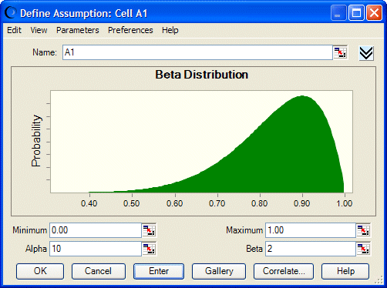This screenshot has height=288, width=387.
Task: Open the Preferences menu
Action: [130, 30]
